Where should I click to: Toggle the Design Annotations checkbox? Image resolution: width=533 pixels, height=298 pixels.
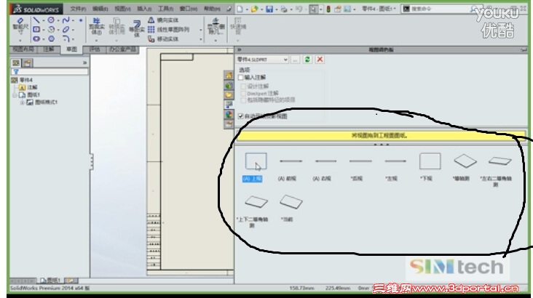(243, 86)
